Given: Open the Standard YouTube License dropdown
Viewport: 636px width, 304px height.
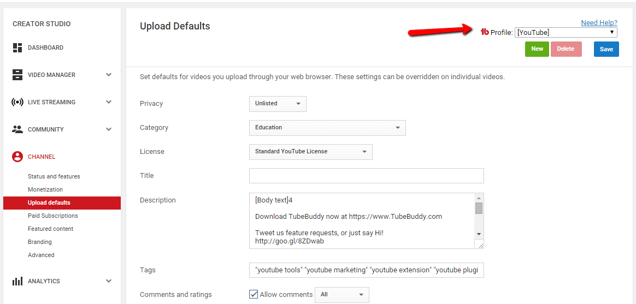Looking at the screenshot, I should coord(311,152).
